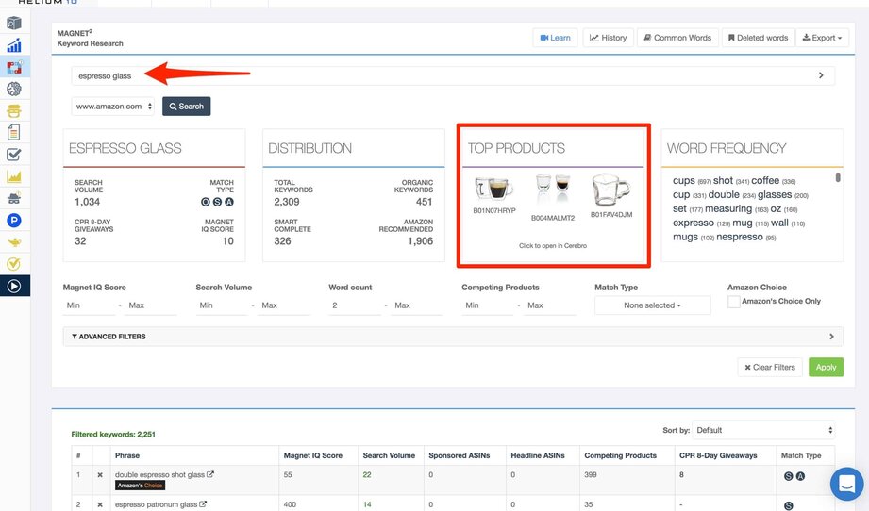
Task: Focus Competing Products Min field
Action: pos(488,305)
